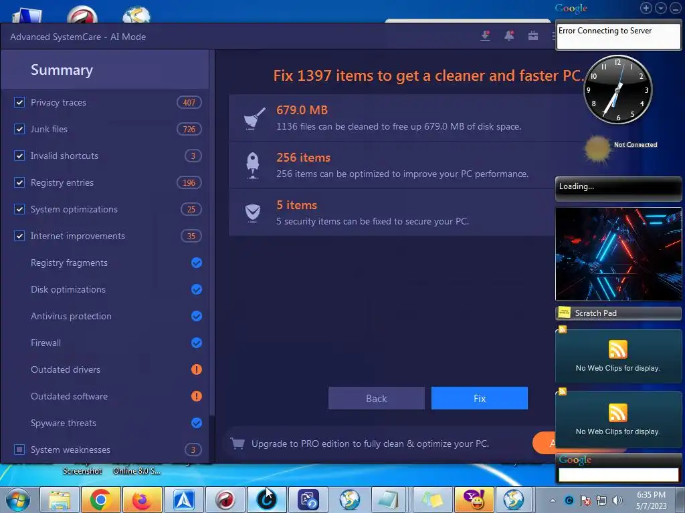Click the shield icon beside 5 items
Image resolution: width=685 pixels, height=513 pixels.
pos(253,213)
